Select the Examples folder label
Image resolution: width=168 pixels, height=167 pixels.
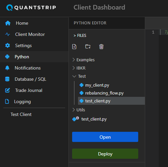coord(86,60)
